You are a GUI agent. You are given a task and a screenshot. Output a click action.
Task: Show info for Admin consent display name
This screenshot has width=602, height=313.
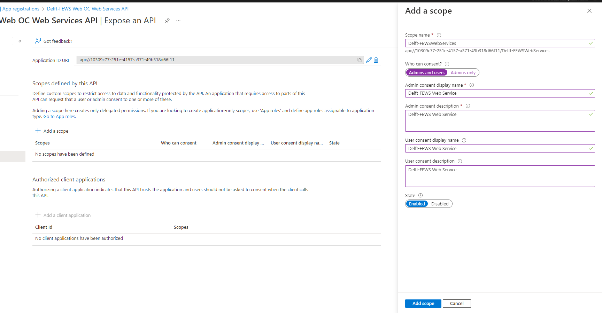pos(472,85)
